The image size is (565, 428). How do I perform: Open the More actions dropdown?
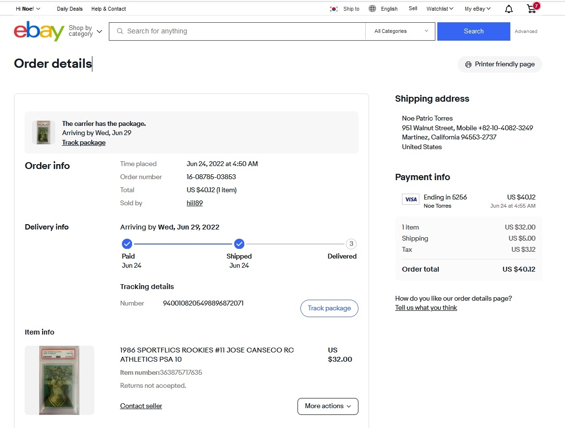[x=328, y=406]
